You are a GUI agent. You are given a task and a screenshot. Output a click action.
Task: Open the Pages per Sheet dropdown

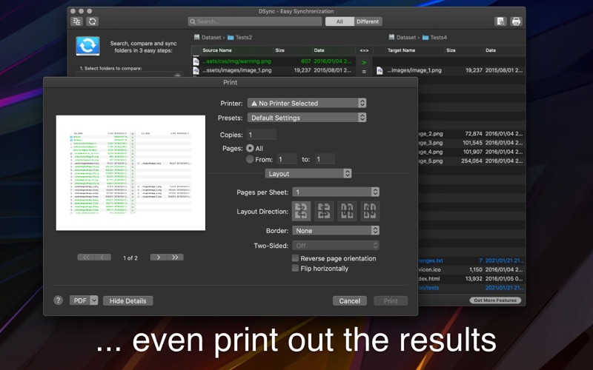(x=336, y=192)
